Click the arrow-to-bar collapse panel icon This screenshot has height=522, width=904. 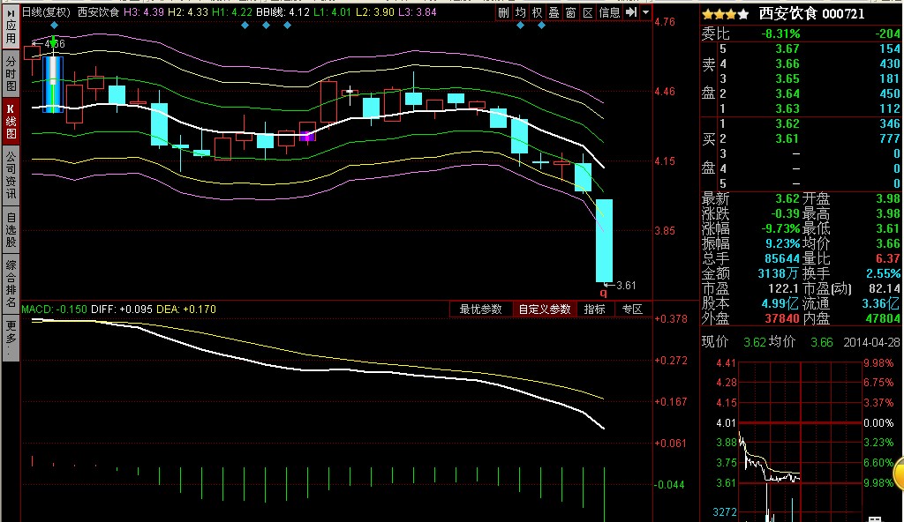(x=631, y=12)
